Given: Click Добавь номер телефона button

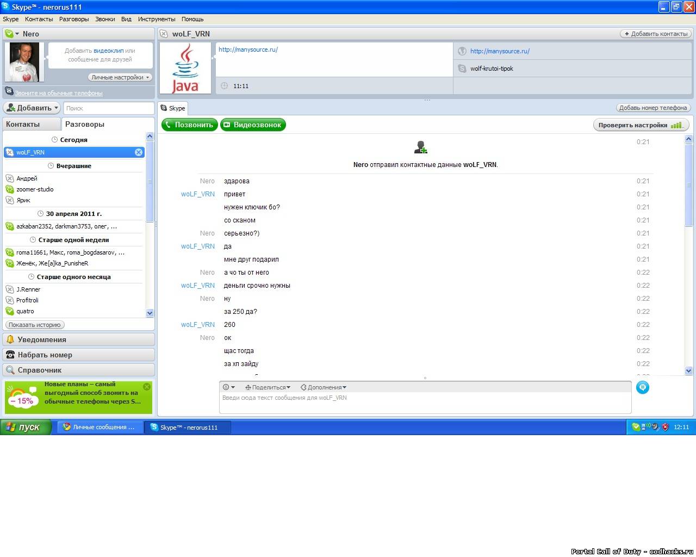Looking at the screenshot, I should (653, 108).
